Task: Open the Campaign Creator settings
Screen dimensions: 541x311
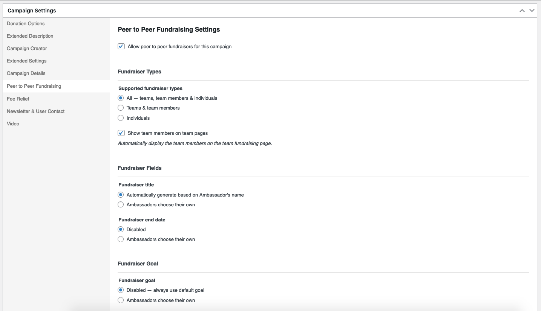Action: tap(26, 48)
